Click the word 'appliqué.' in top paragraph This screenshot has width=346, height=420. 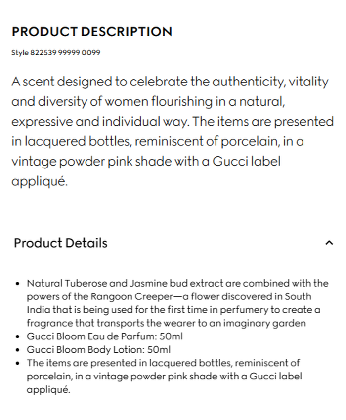click(39, 181)
